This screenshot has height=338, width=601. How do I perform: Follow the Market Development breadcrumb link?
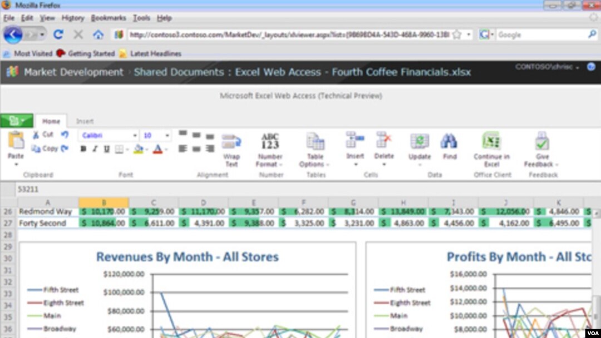click(x=73, y=72)
